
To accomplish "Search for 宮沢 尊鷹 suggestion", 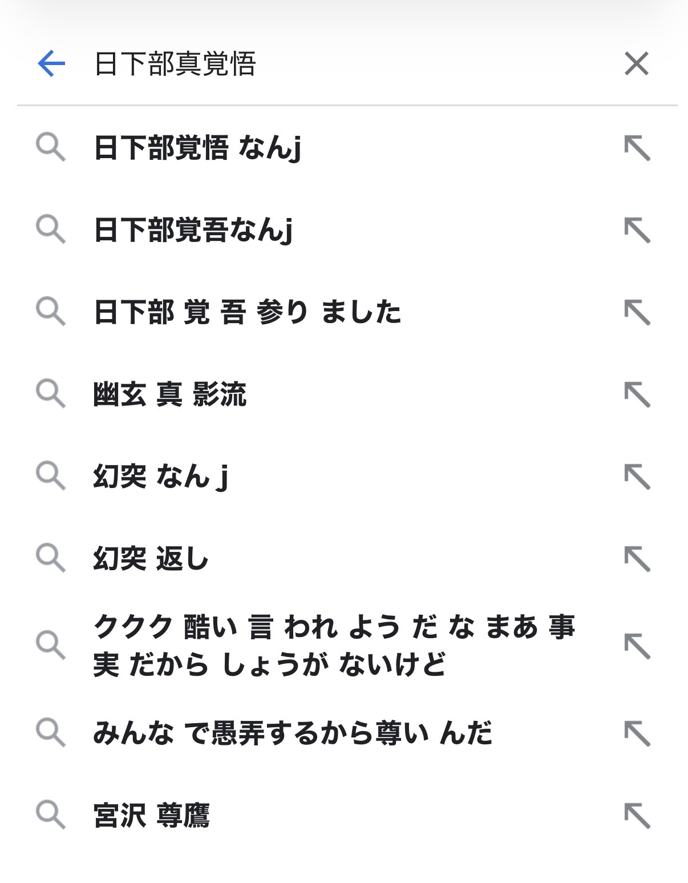I will tap(151, 815).
